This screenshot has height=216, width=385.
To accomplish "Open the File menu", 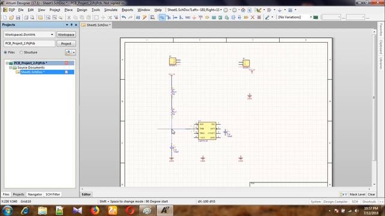I will [x=21, y=10].
